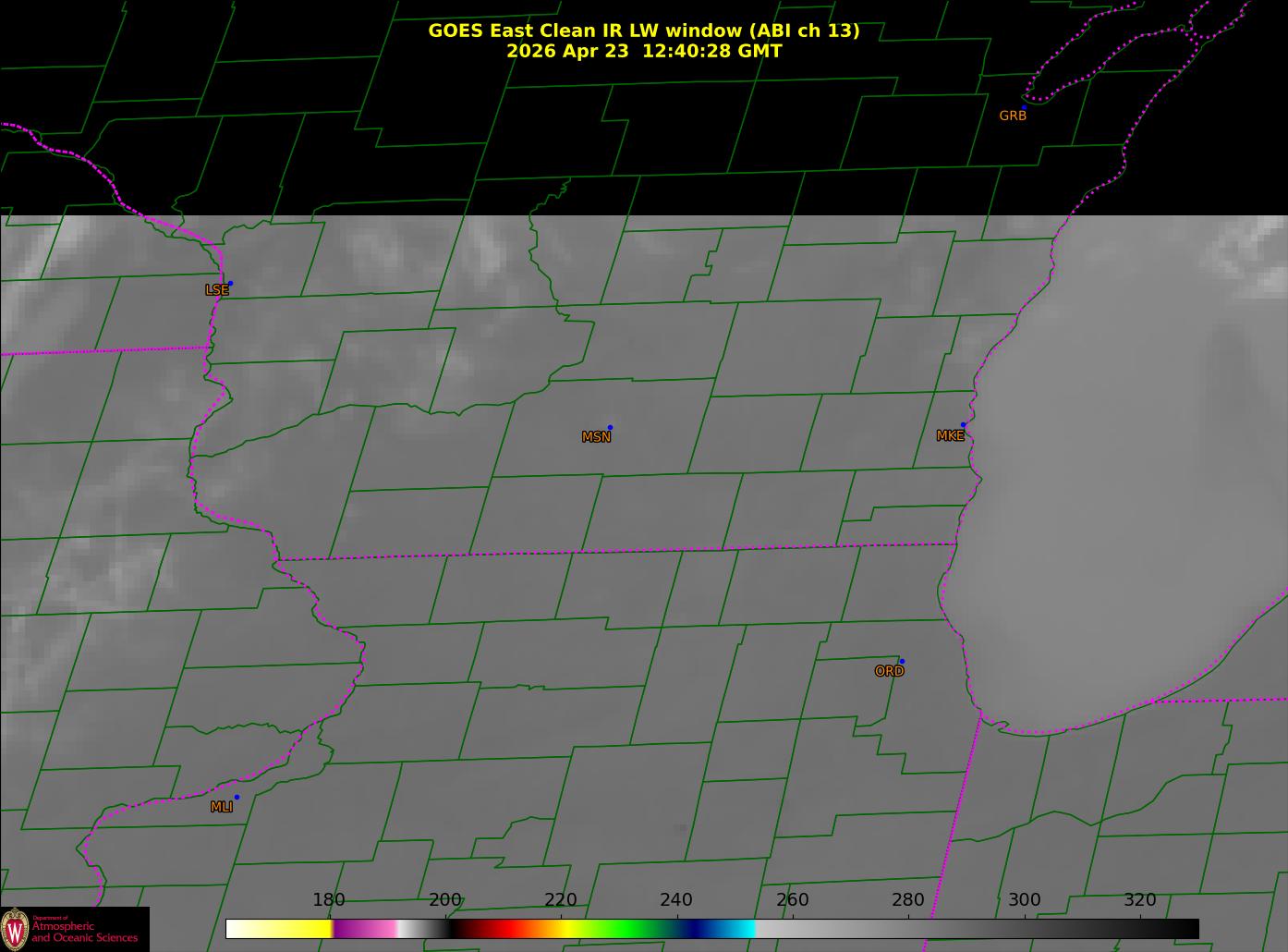
Task: Click the GRB station marker
Action: pyautogui.click(x=1024, y=108)
